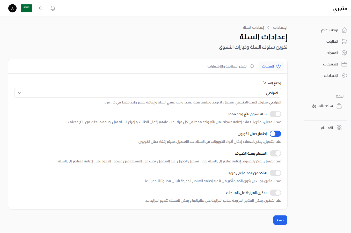Open سلات التسوق via the shopping bag icon

340,106
